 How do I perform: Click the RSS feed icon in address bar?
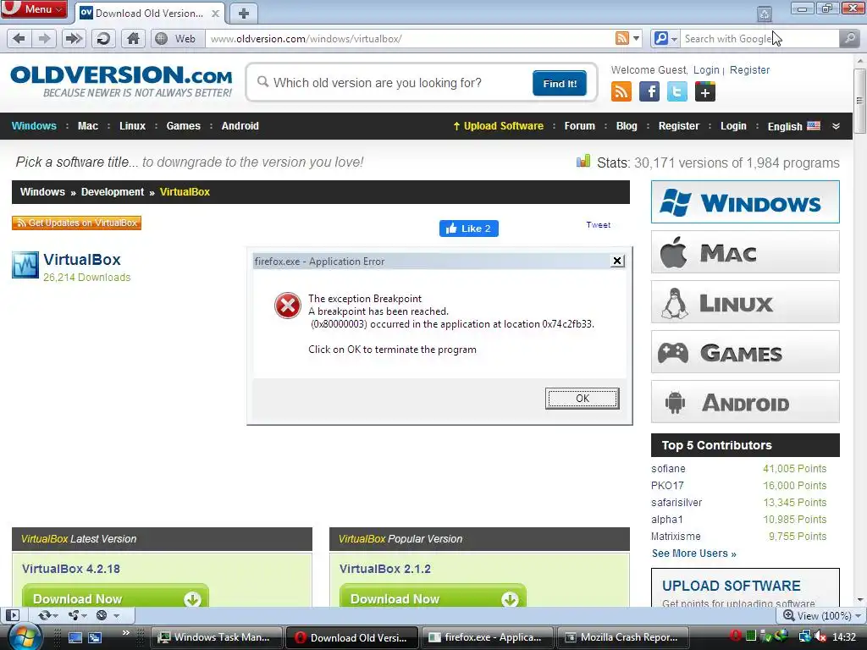point(622,38)
